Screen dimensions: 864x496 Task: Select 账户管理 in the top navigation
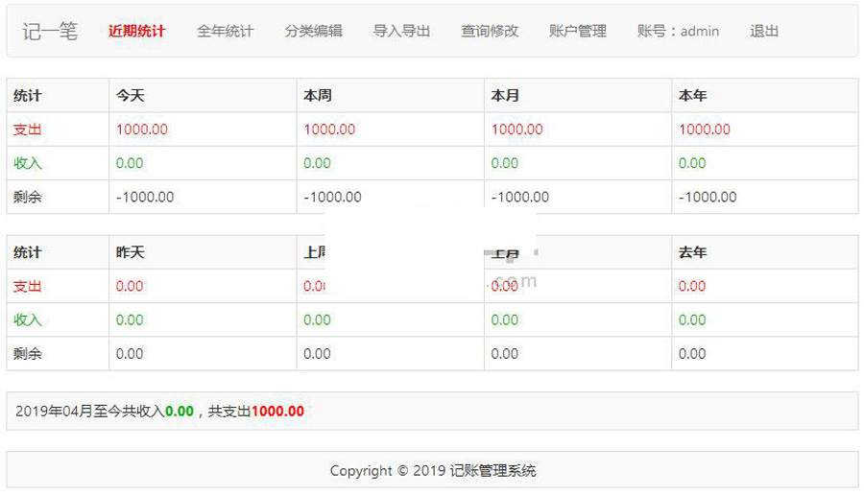coord(578,31)
